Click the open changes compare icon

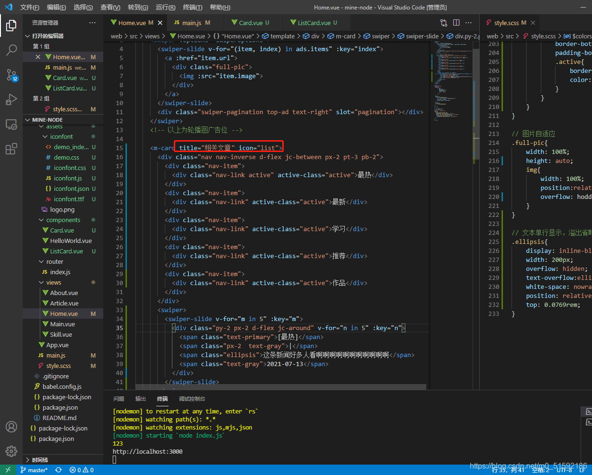click(x=444, y=23)
